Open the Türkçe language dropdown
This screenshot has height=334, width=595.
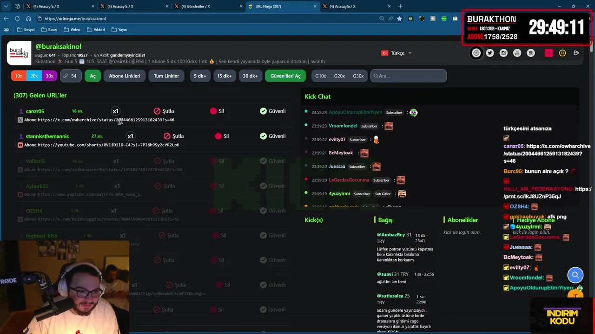(397, 53)
